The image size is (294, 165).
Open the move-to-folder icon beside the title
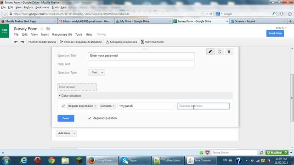(48, 28)
